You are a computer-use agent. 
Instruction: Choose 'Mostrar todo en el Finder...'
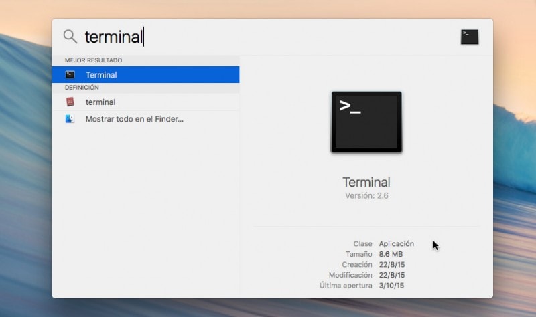[145, 119]
